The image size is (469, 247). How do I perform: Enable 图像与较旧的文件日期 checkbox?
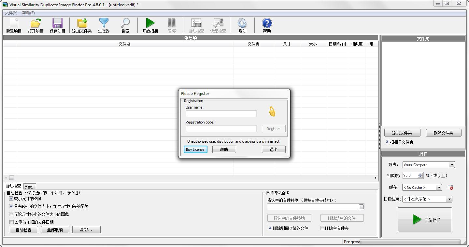[x=11, y=222]
